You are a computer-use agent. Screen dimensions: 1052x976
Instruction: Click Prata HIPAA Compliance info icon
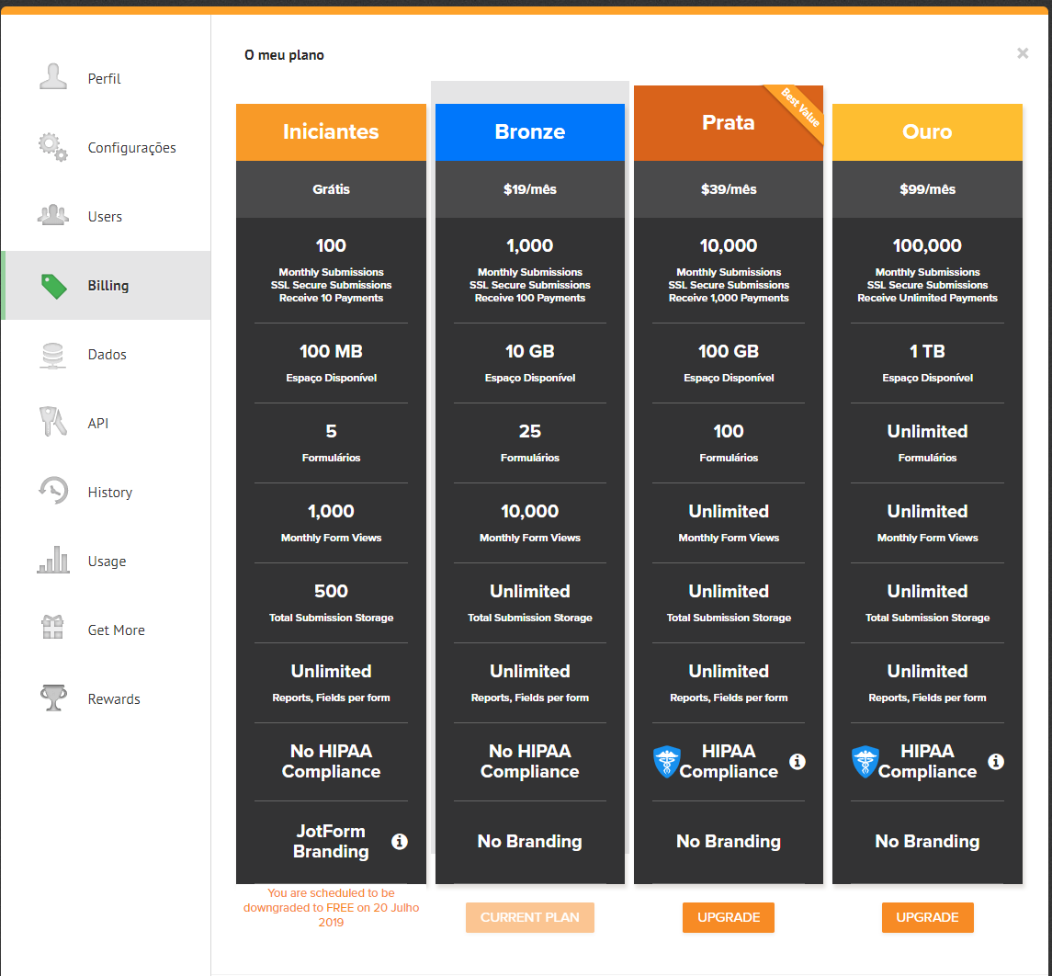(797, 762)
